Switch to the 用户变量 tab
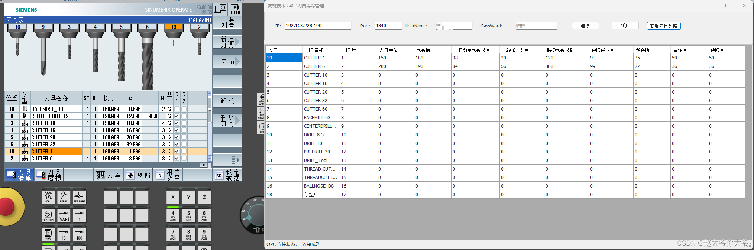 [168, 175]
